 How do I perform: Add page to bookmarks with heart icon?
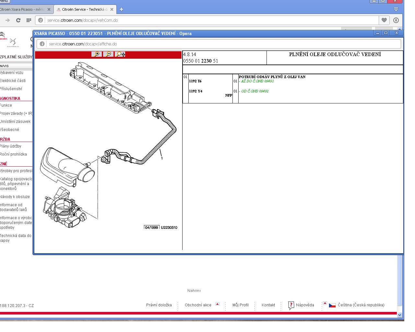pos(384,20)
